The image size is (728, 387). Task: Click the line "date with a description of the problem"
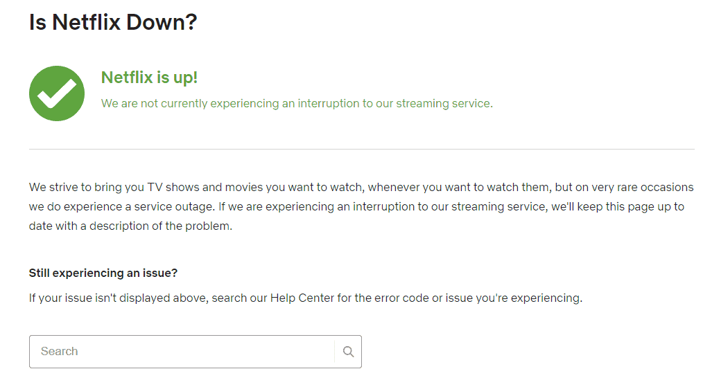point(130,226)
